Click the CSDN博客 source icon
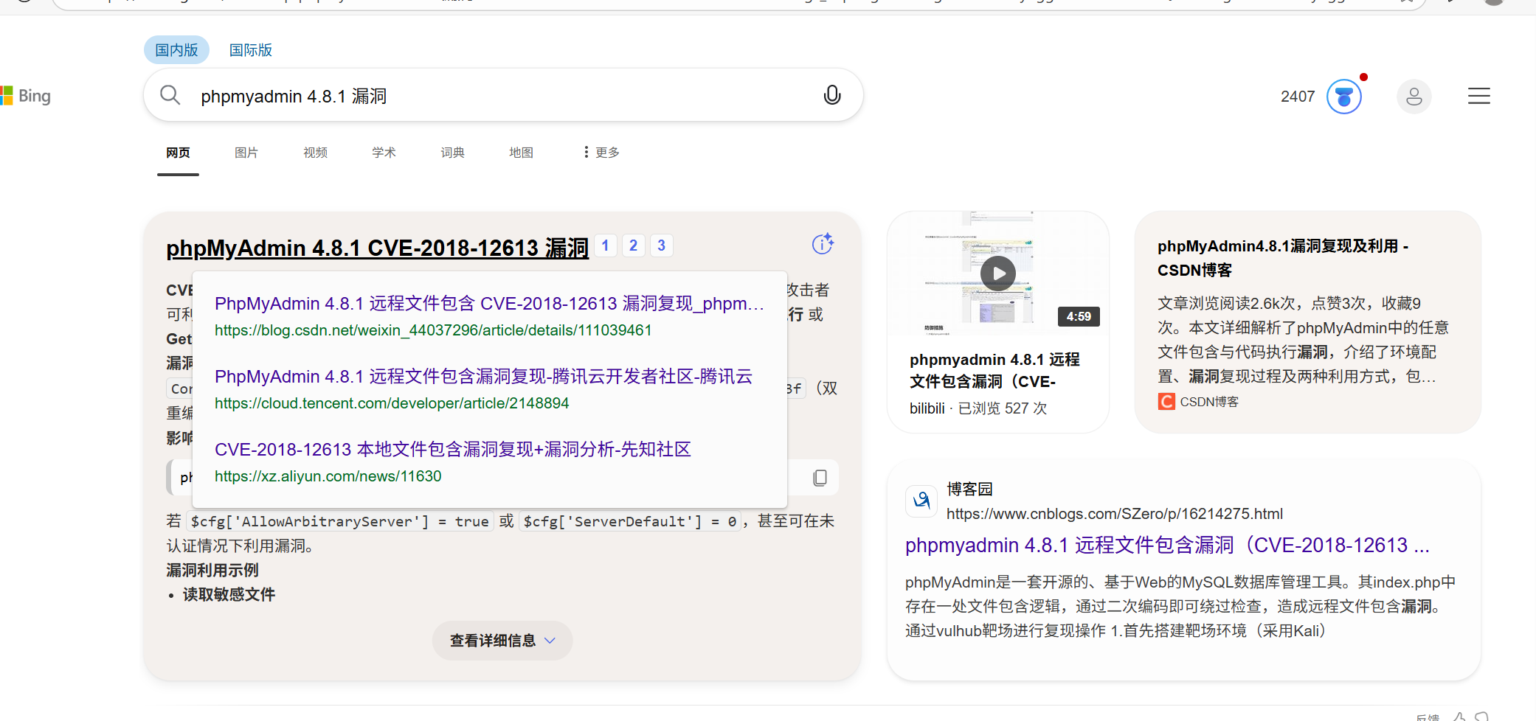This screenshot has height=721, width=1536. pyautogui.click(x=1166, y=402)
